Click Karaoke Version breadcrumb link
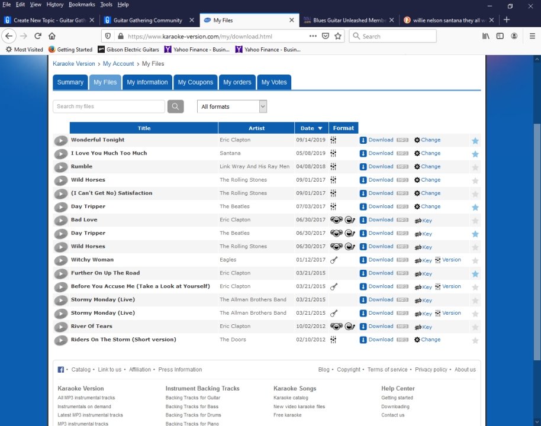This screenshot has width=541, height=426. pos(74,63)
